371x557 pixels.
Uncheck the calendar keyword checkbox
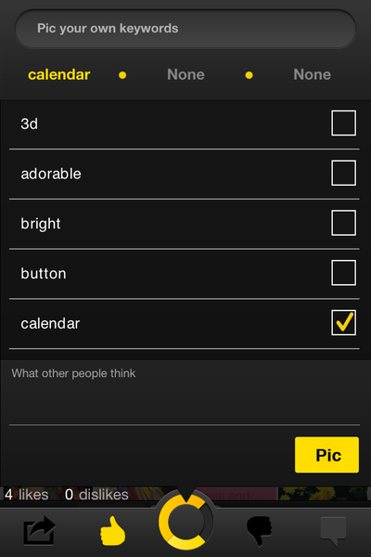pos(344,322)
